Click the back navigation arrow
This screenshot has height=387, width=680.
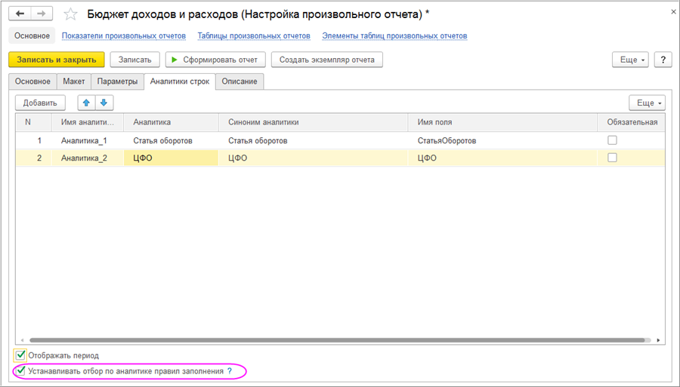point(20,14)
